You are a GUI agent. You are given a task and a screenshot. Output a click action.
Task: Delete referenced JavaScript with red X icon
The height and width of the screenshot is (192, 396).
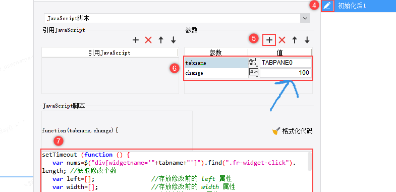point(148,40)
